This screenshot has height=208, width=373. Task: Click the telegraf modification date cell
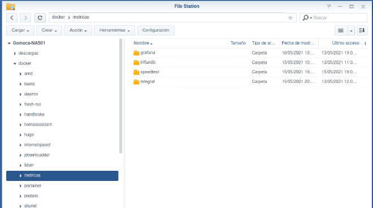point(298,82)
